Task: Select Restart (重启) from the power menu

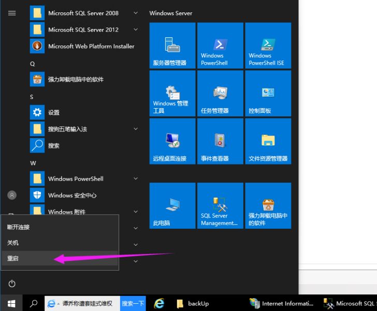Action: [13, 258]
